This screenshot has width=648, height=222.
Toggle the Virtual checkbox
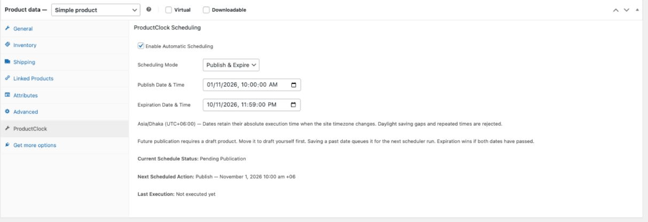point(169,10)
